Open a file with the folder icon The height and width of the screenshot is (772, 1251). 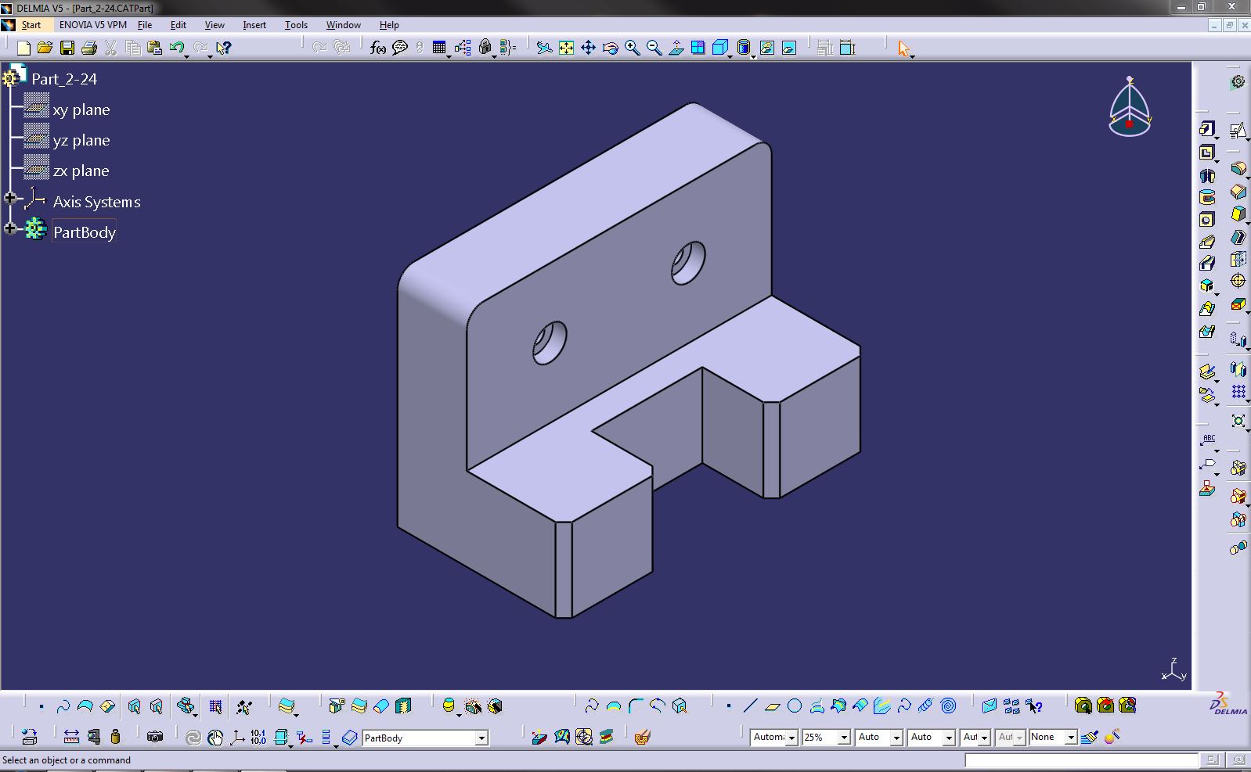pyautogui.click(x=45, y=48)
